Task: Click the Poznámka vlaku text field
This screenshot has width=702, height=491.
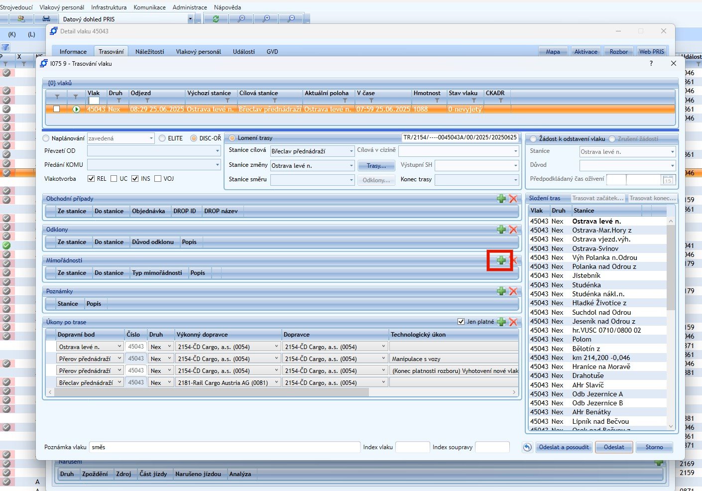Action: [224, 447]
